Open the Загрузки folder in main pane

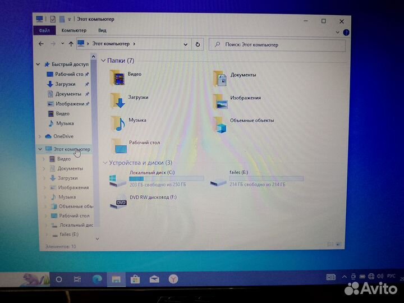(x=130, y=100)
